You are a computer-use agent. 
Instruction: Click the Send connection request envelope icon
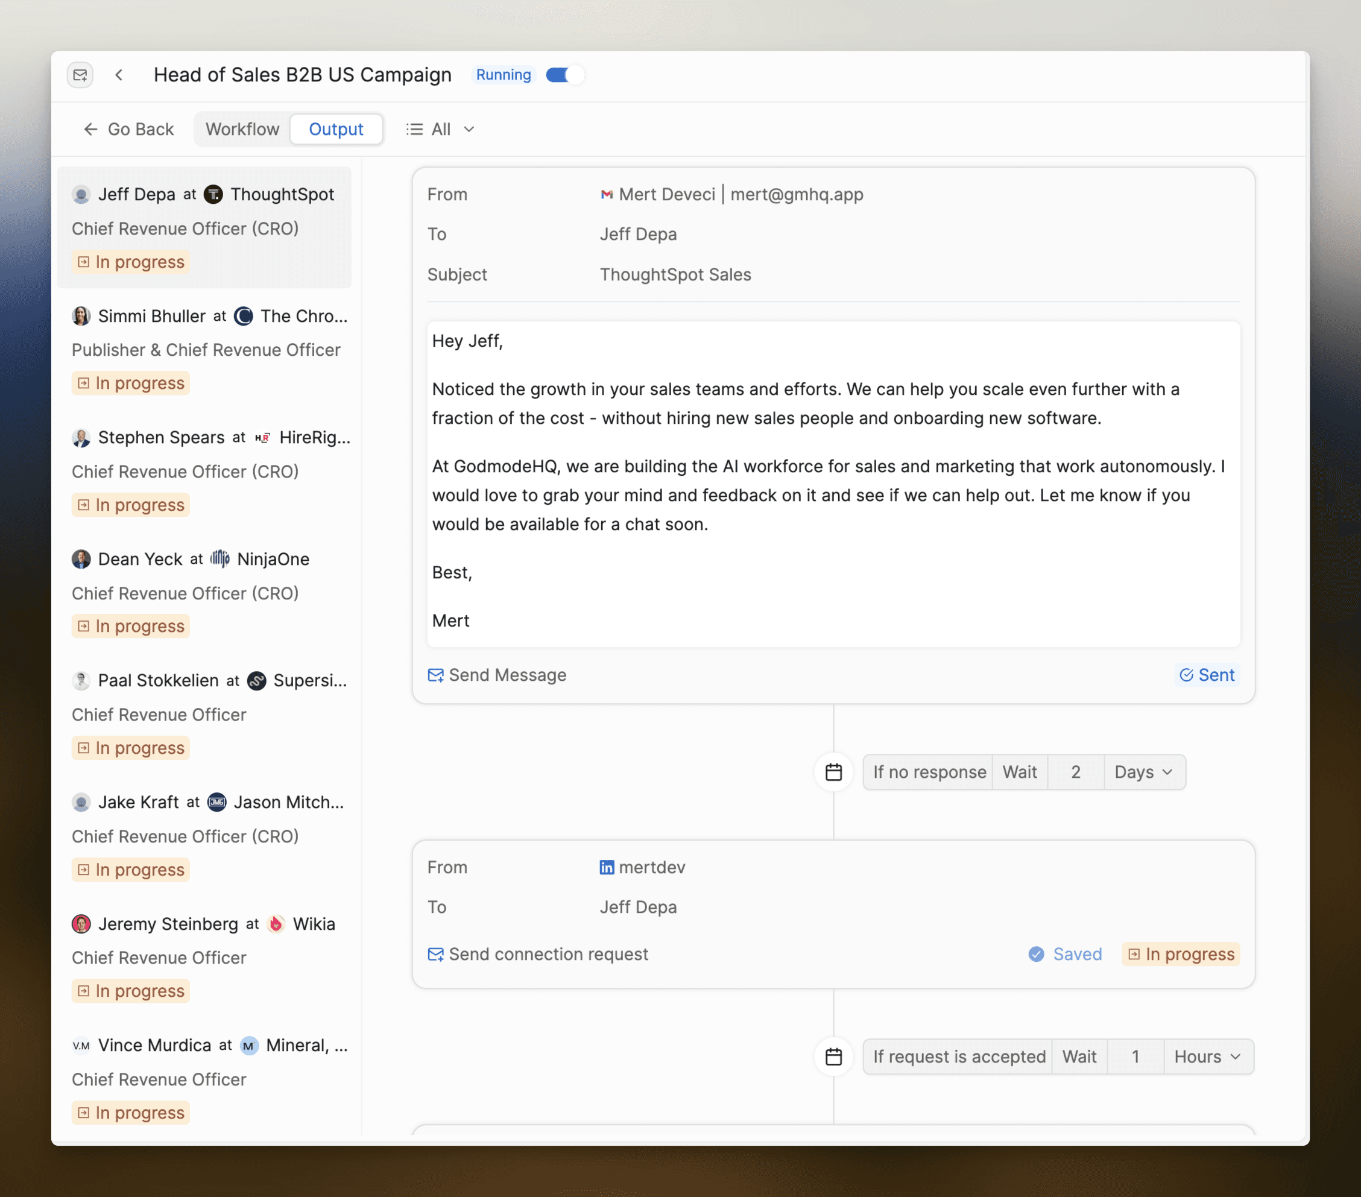tap(435, 954)
